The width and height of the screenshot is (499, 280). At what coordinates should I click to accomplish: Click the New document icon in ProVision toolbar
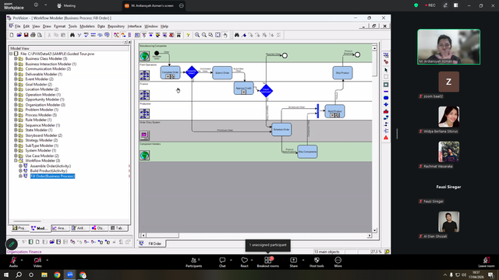[x=12, y=35]
